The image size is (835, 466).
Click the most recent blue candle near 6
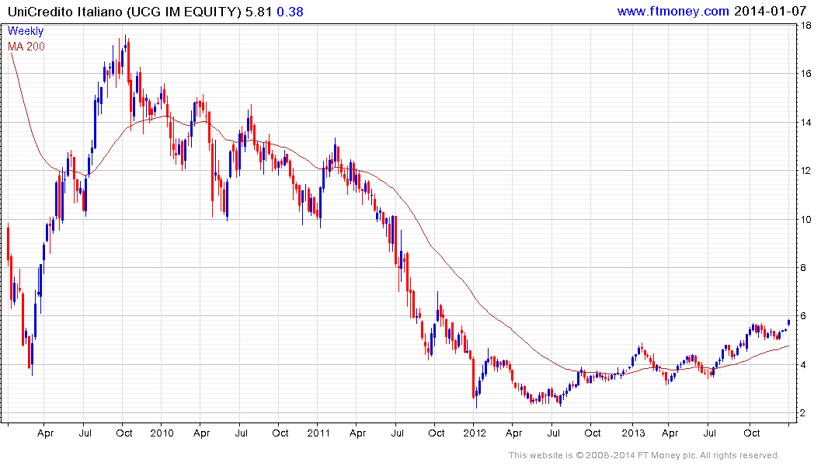pos(788,322)
